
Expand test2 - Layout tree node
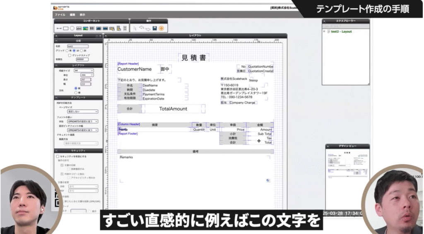click(324, 31)
